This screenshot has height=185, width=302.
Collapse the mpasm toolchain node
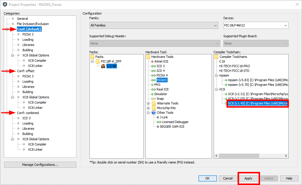(x=217, y=76)
